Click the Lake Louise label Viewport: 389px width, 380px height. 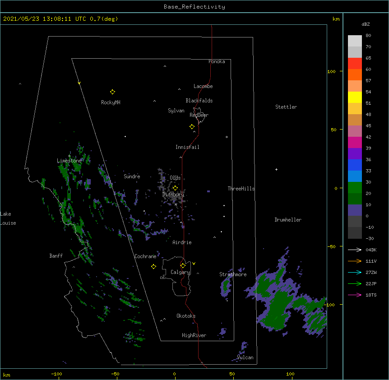8,218
